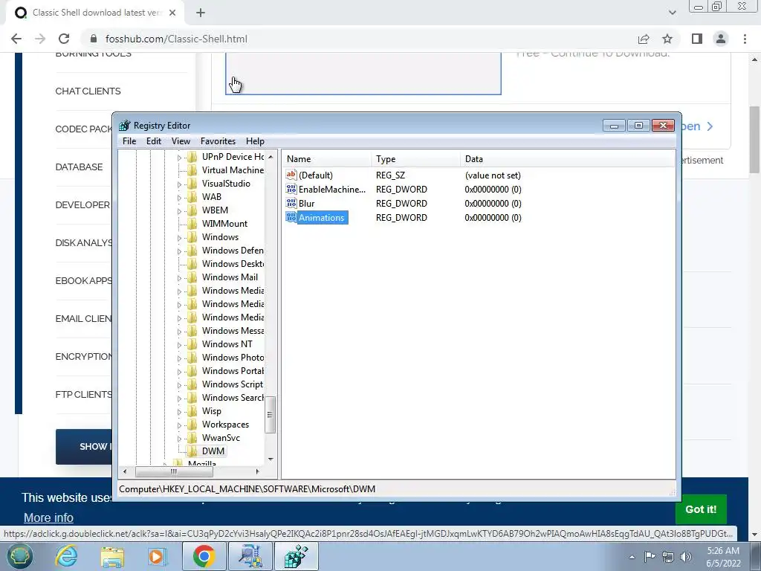
Task: Open the File menu in Registry Editor
Action: point(129,141)
